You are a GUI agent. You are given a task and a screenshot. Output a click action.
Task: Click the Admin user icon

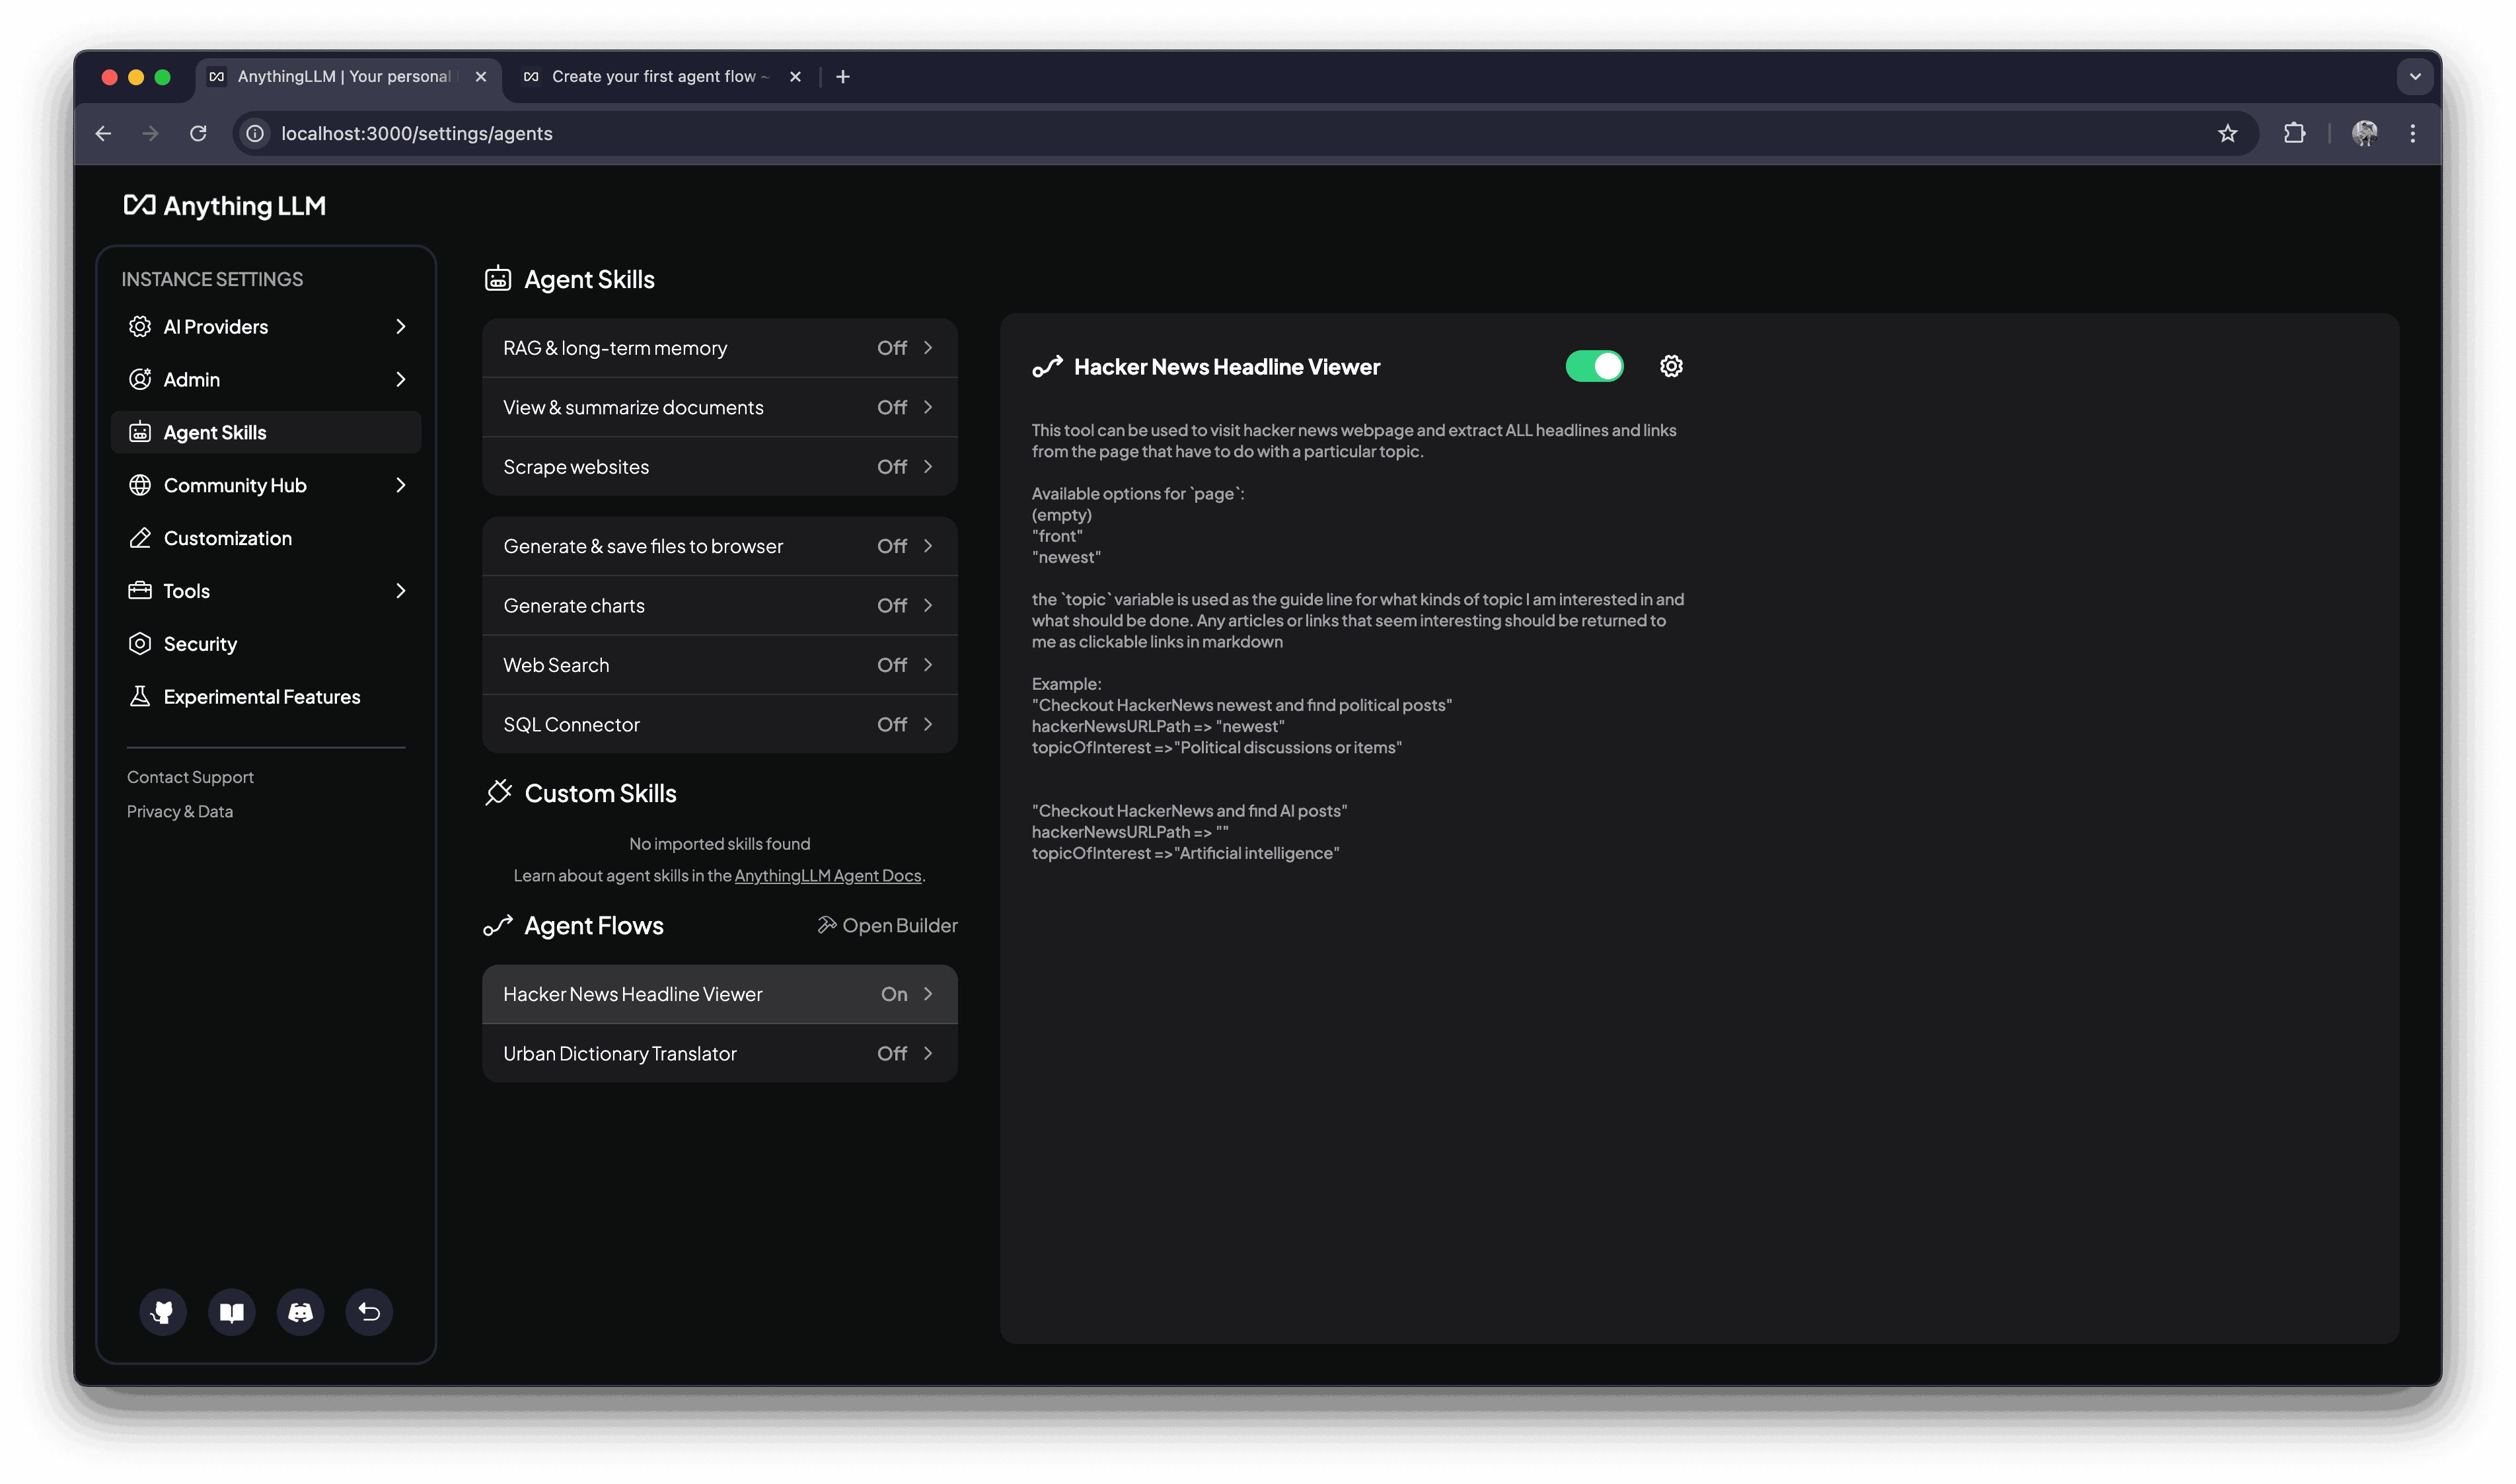tap(140, 379)
